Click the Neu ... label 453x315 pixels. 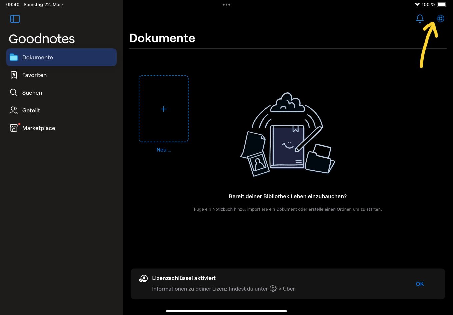click(x=164, y=150)
